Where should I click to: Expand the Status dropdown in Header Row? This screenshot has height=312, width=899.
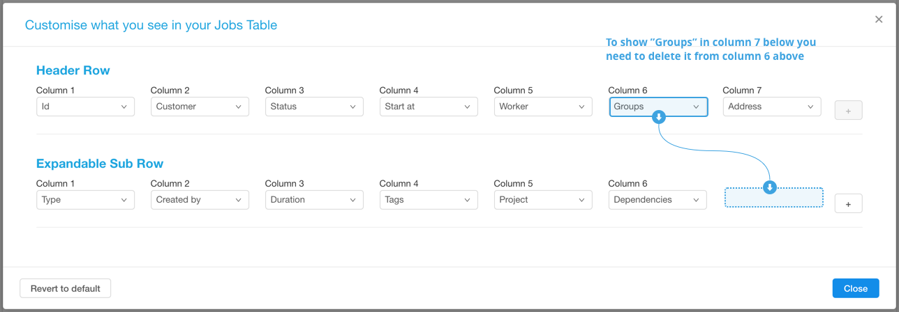(314, 107)
